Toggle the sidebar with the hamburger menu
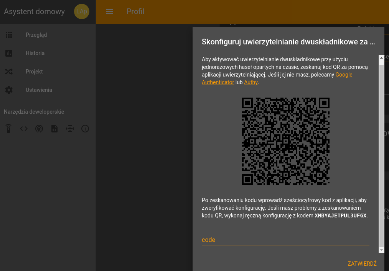 110,11
